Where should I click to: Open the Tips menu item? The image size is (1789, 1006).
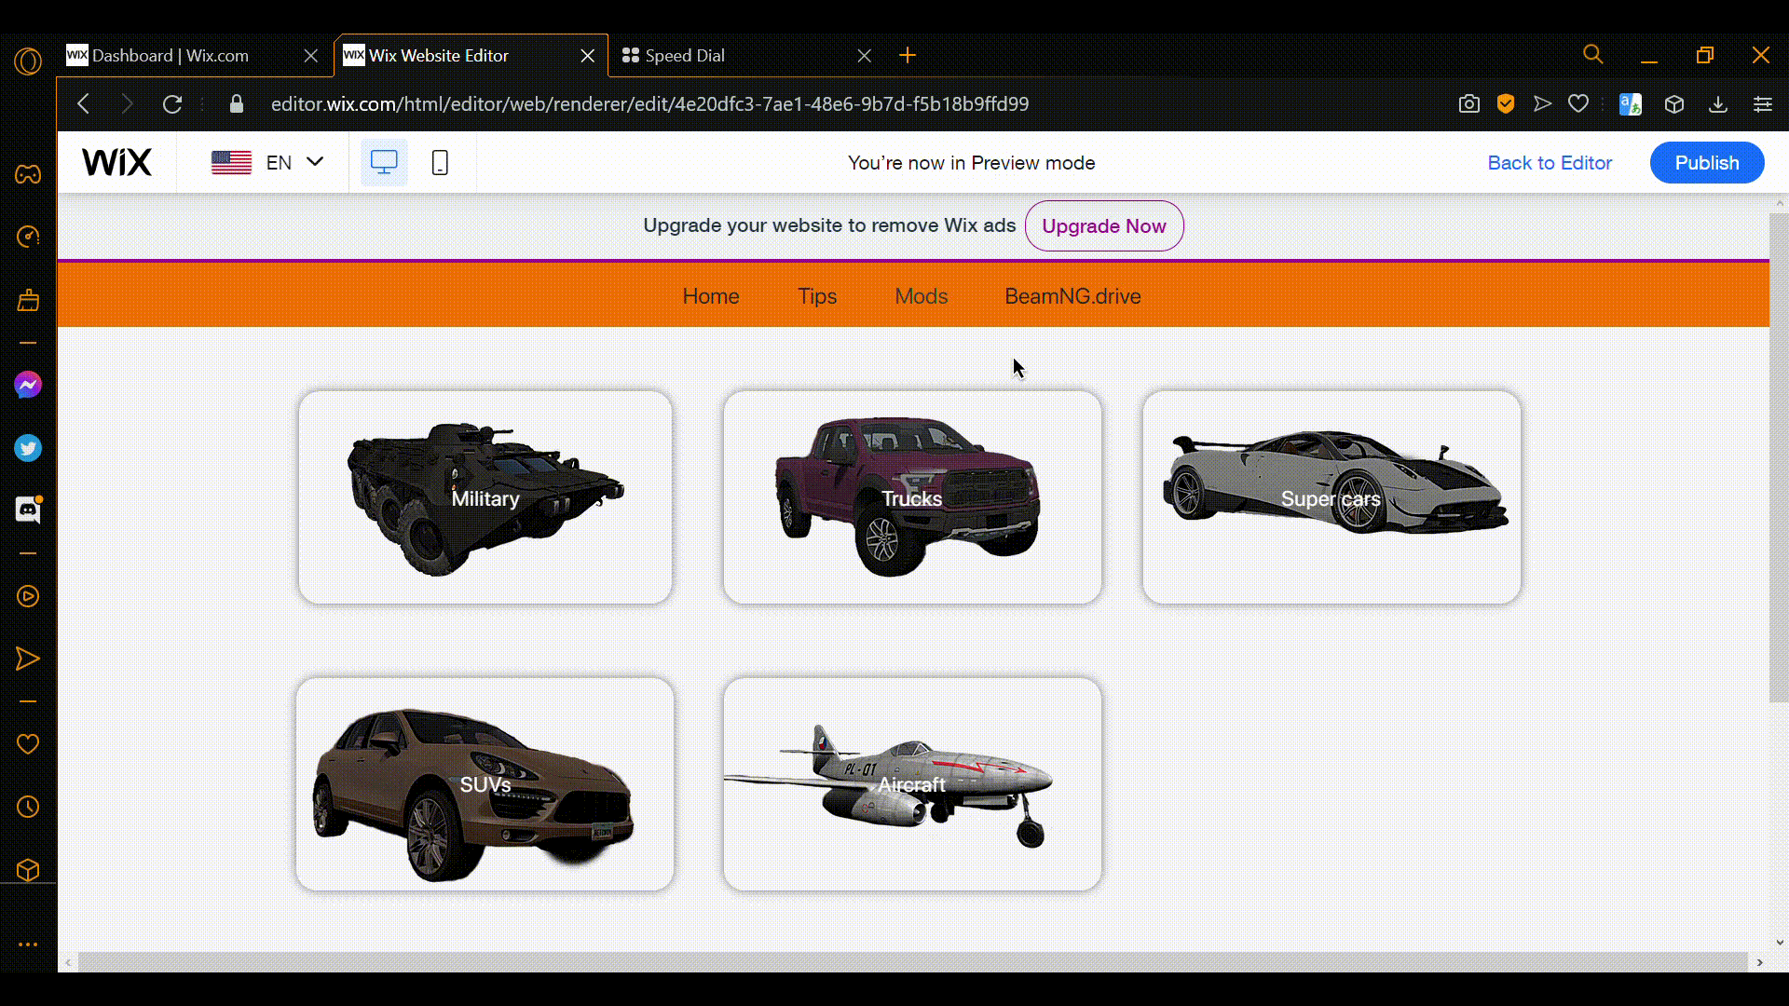coord(817,296)
